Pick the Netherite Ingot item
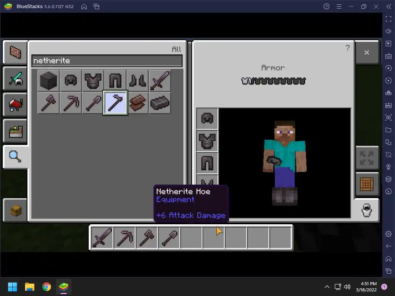Image resolution: width=395 pixels, height=296 pixels. pos(159,103)
